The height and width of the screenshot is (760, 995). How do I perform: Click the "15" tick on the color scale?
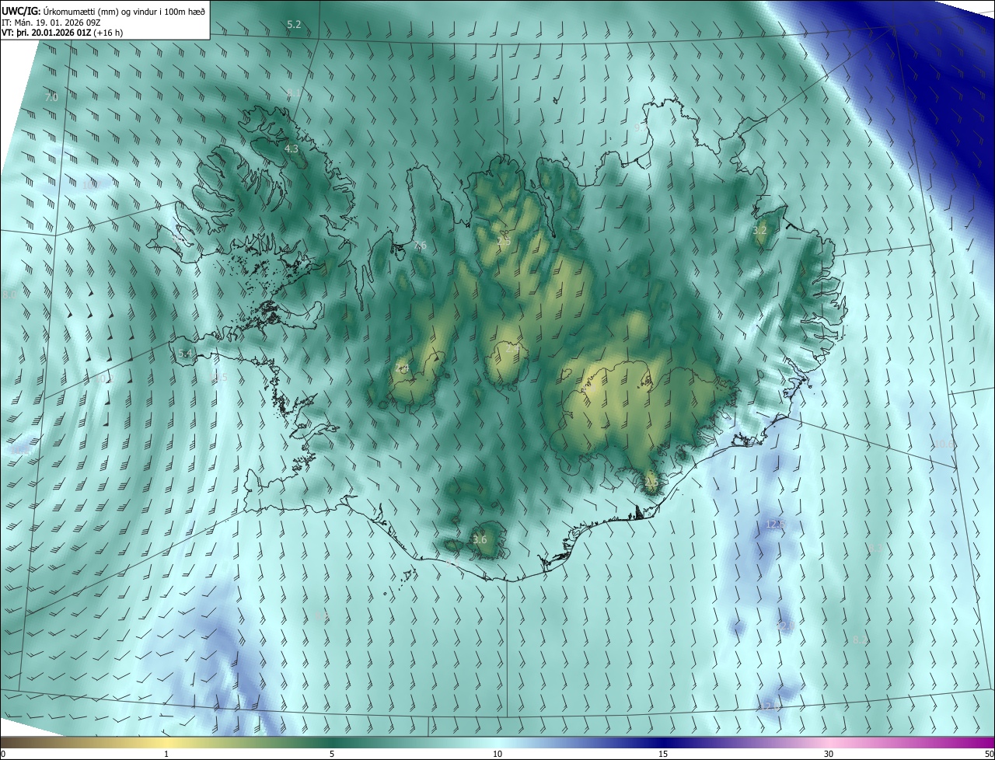click(x=663, y=754)
